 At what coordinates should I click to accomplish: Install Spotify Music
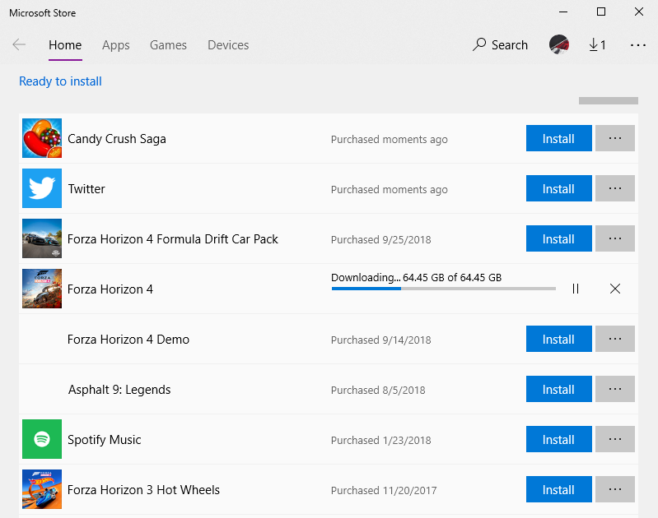point(559,439)
